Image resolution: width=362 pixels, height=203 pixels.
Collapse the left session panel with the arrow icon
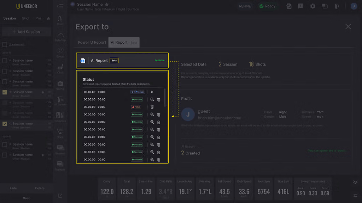(x=60, y=6)
